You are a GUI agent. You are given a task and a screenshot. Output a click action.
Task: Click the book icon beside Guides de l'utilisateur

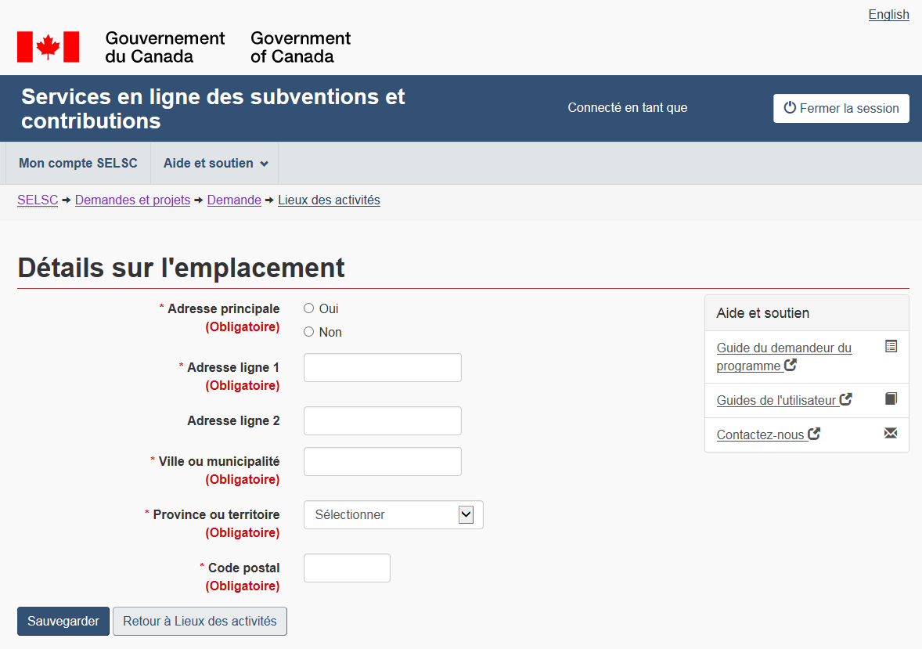[891, 398]
